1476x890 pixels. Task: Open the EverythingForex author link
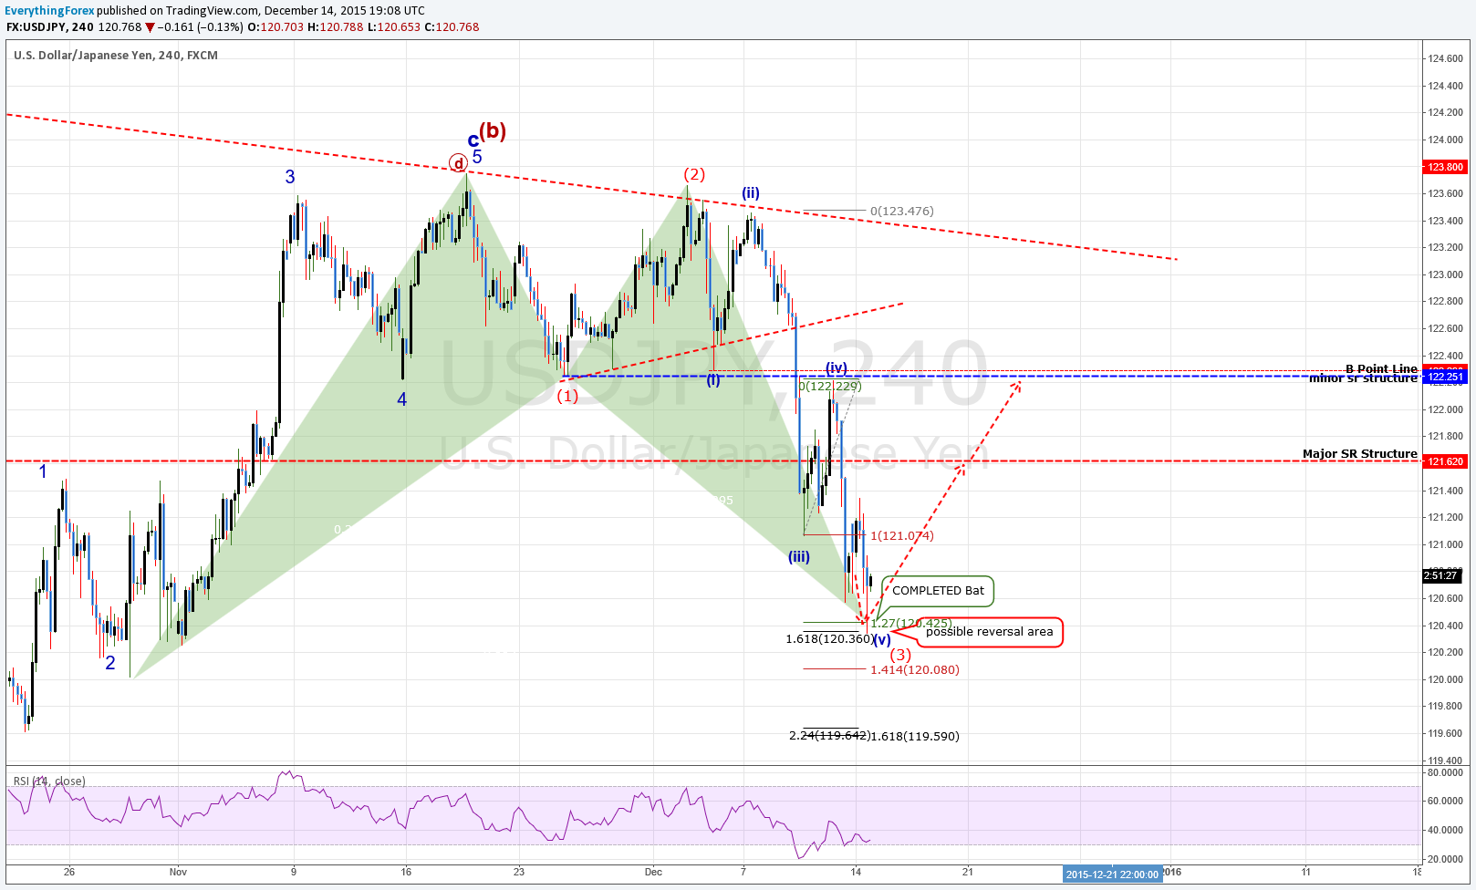pyautogui.click(x=49, y=11)
